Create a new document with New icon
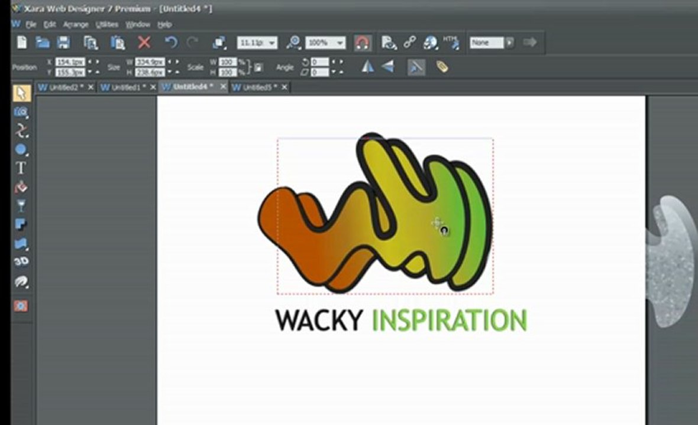Screen dimensions: 698x425 pyautogui.click(x=21, y=42)
